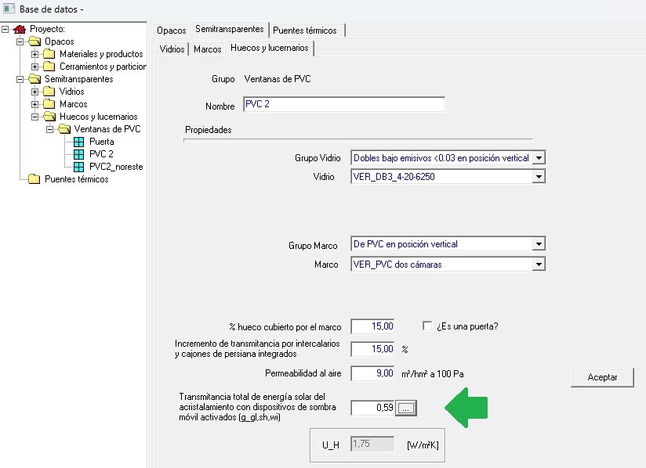Viewport: 646px width, 468px height.
Task: Click the PVC2_noreste window icon in tree
Action: pos(78,167)
